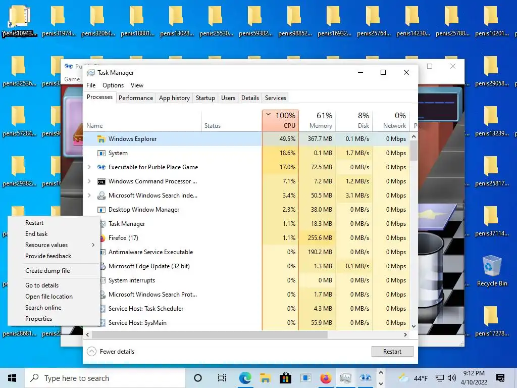
Task: Open the Resource values submenu arrow
Action: 93,245
